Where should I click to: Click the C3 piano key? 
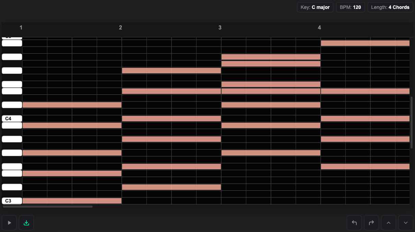pos(12,201)
